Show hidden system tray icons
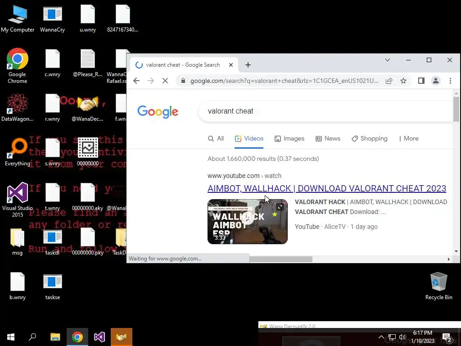 [381, 337]
